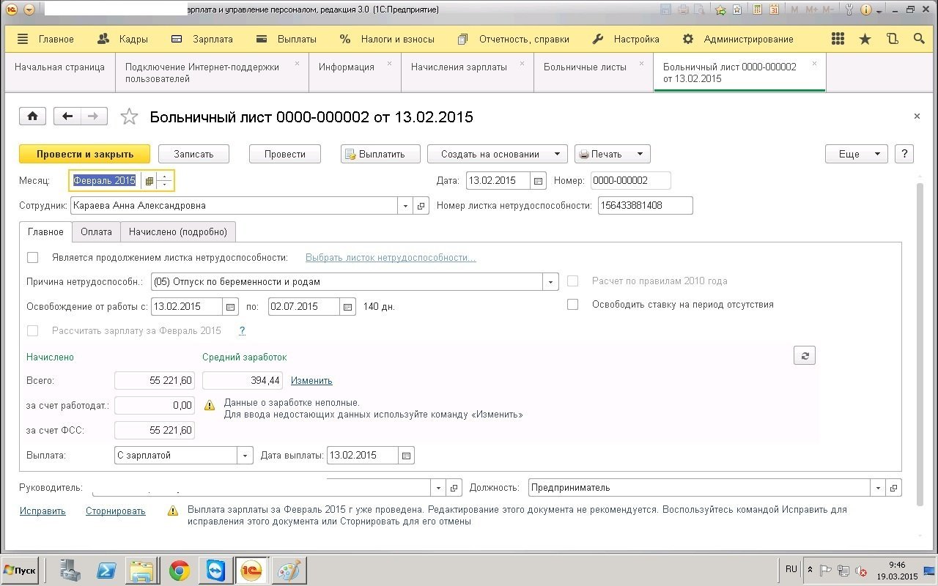Add document to favorites with star icon
The image size is (938, 586).
click(129, 116)
